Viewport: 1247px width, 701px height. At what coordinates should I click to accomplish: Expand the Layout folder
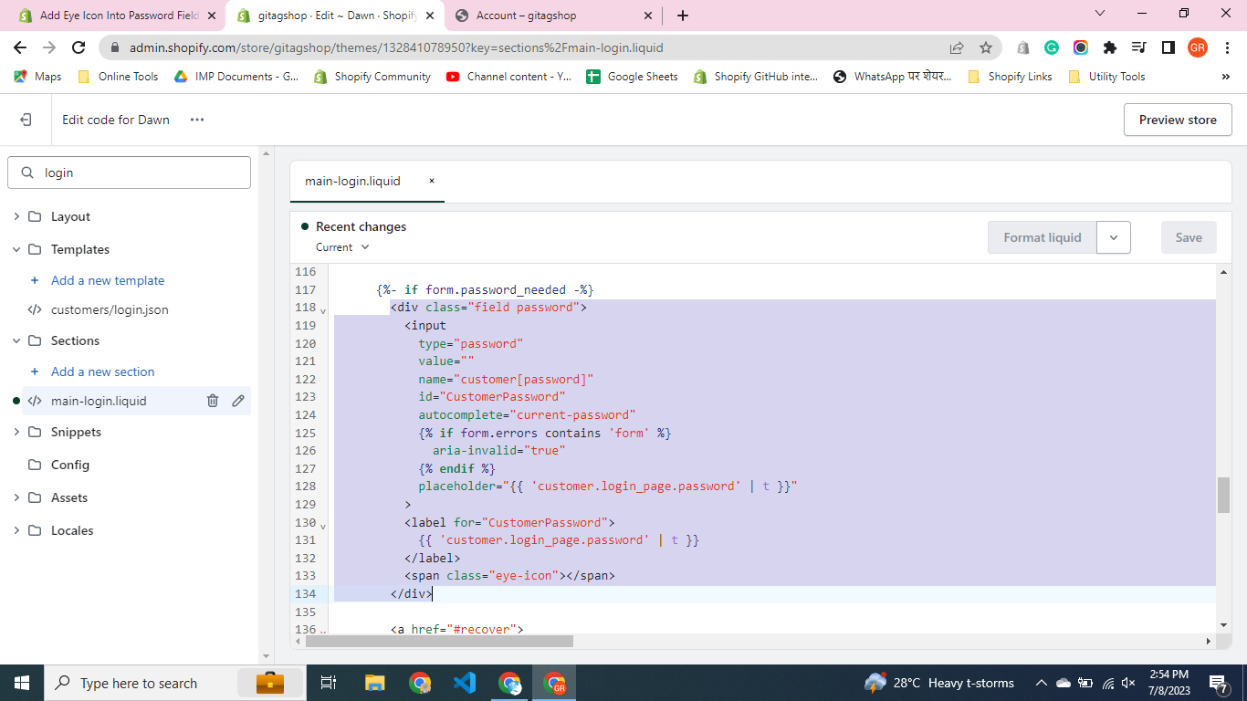point(16,216)
